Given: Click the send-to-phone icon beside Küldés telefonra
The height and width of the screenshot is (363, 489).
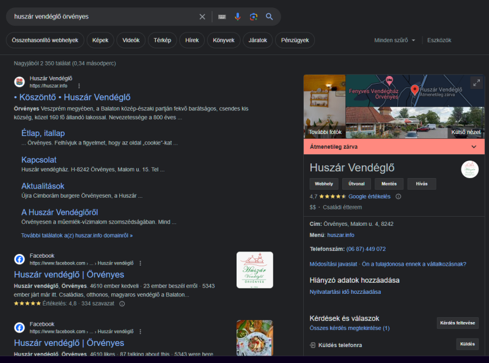Looking at the screenshot, I should pos(312,345).
